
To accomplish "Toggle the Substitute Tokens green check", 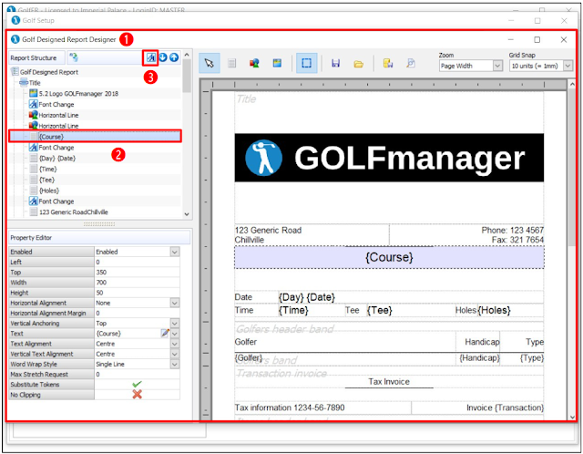I will pos(137,384).
